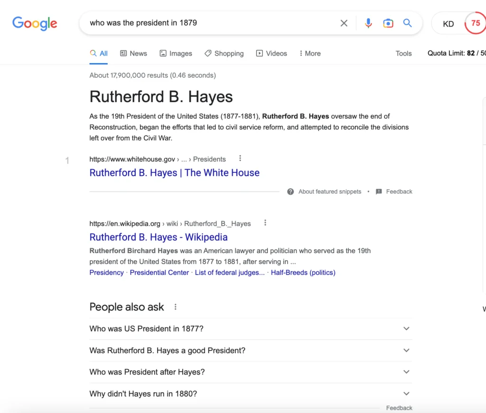486x413 pixels.
Task: Open About featured snippets link
Action: pyautogui.click(x=330, y=192)
